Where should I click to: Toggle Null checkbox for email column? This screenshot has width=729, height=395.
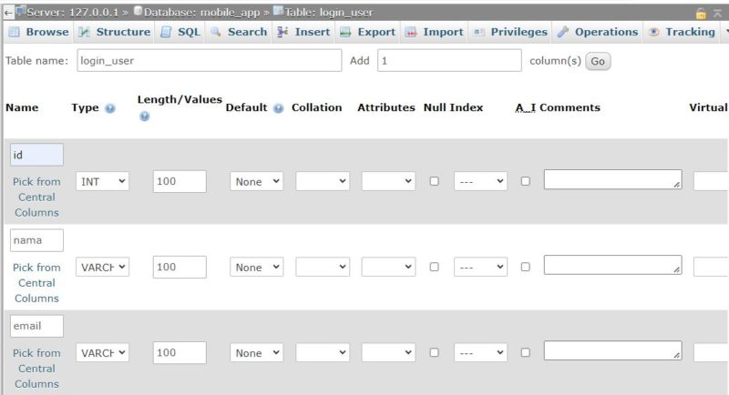434,353
